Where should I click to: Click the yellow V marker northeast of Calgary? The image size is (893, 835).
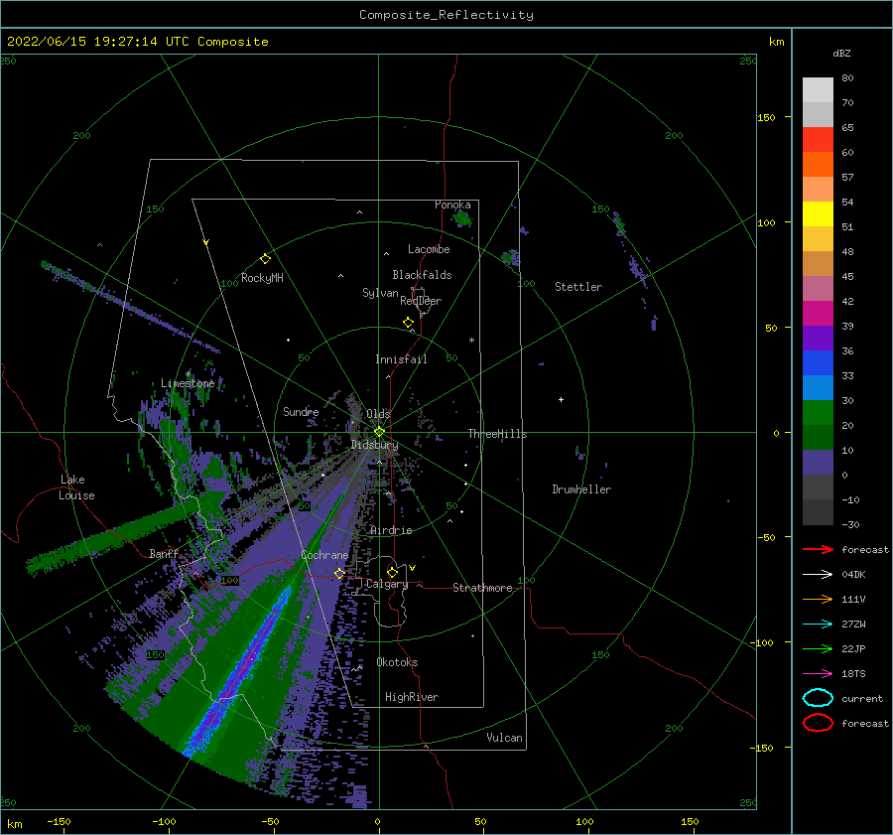click(x=412, y=568)
